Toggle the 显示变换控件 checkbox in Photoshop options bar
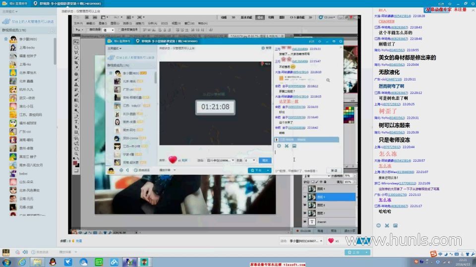476x267 pixels. [119, 30]
